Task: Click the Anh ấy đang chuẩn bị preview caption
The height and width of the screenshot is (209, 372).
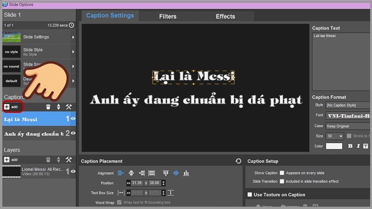Action: point(196,100)
